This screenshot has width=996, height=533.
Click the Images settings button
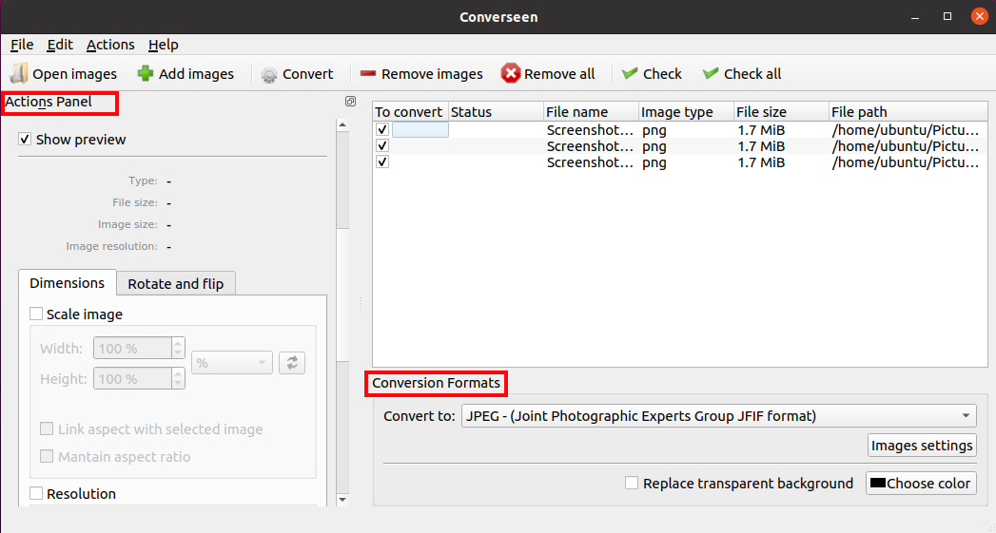(922, 446)
